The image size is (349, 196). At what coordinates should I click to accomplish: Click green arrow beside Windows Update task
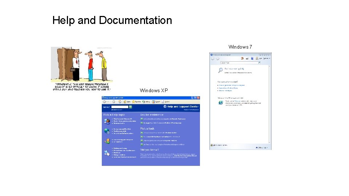point(141,133)
